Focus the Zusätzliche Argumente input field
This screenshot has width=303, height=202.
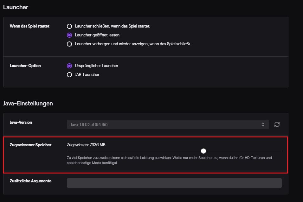[x=174, y=183]
